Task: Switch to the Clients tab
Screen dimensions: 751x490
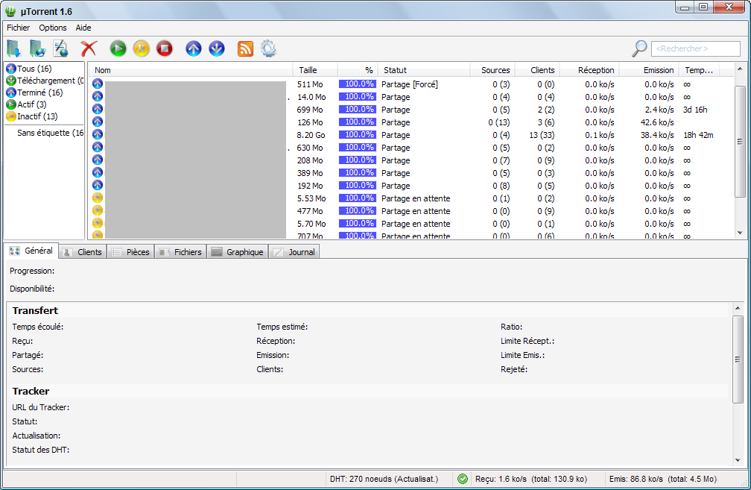Action: 83,252
